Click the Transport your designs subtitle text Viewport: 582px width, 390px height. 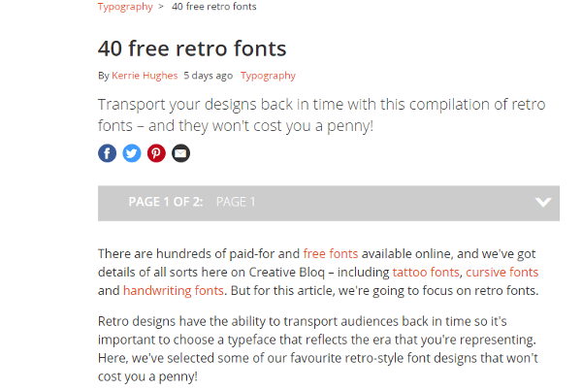pyautogui.click(x=321, y=115)
